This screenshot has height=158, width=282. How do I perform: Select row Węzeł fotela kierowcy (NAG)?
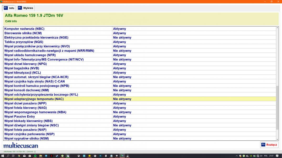140,108
